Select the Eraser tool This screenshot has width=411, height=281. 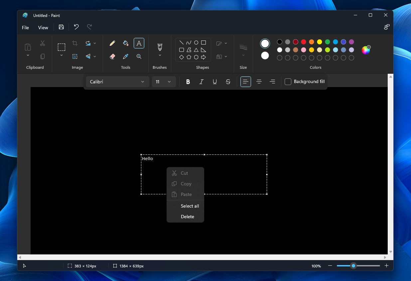pos(112,56)
